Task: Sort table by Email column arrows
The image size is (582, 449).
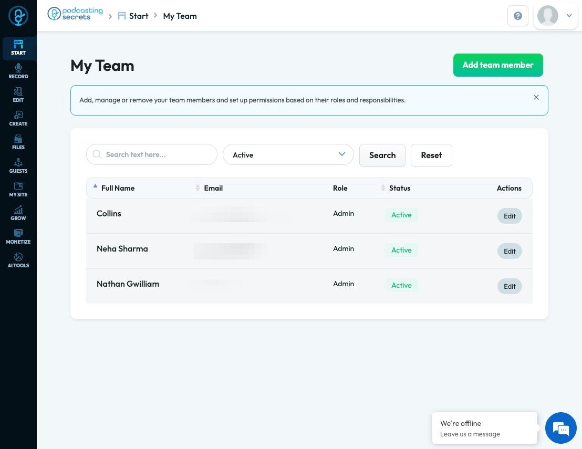Action: [198, 188]
